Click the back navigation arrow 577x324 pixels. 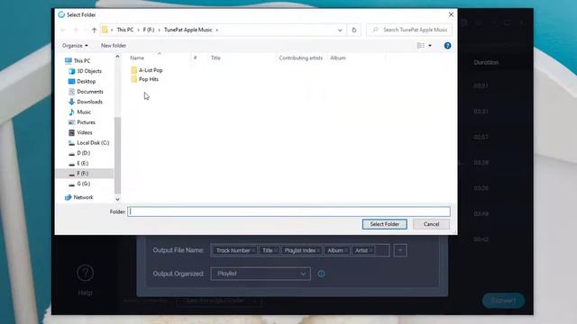coord(63,30)
